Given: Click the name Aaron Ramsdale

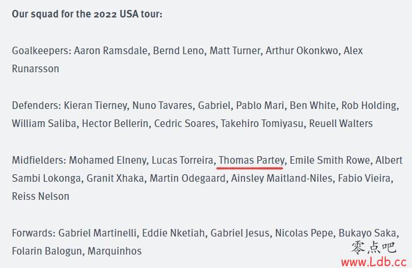Looking at the screenshot, I should click(111, 51).
